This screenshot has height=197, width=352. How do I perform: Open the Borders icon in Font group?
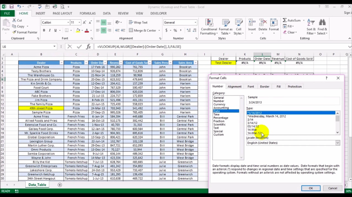[x=67, y=30]
